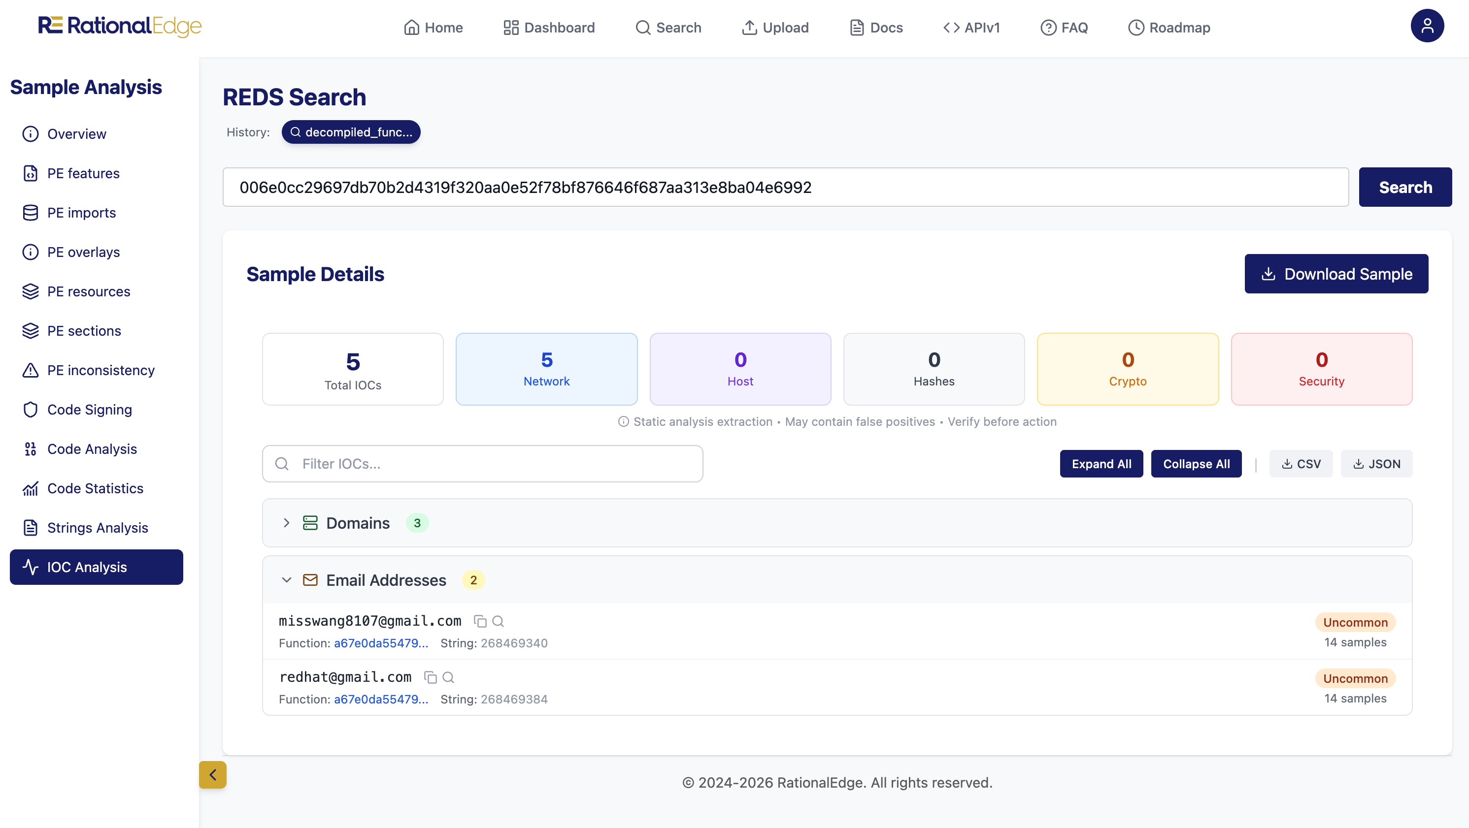The width and height of the screenshot is (1469, 828).
Task: Copy misswang8107@gmail.com to clipboard
Action: coord(480,621)
